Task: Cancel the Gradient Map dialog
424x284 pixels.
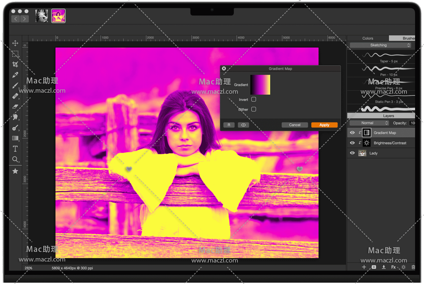Action: [x=294, y=125]
